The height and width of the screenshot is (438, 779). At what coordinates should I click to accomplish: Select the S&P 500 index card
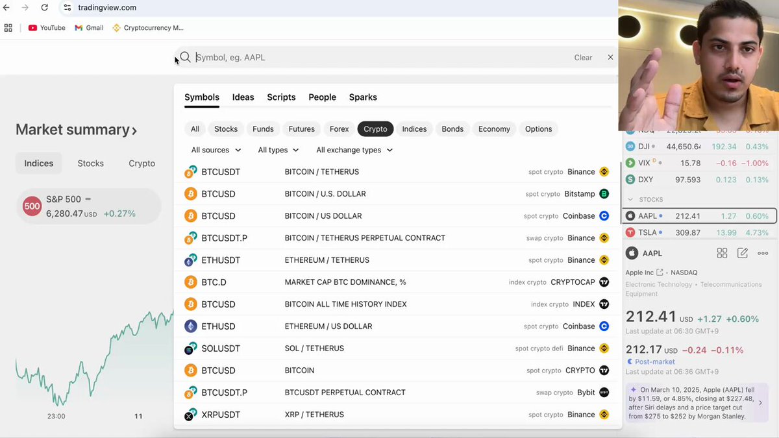click(88, 206)
